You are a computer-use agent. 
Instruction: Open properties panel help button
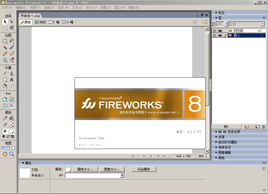[264, 168]
